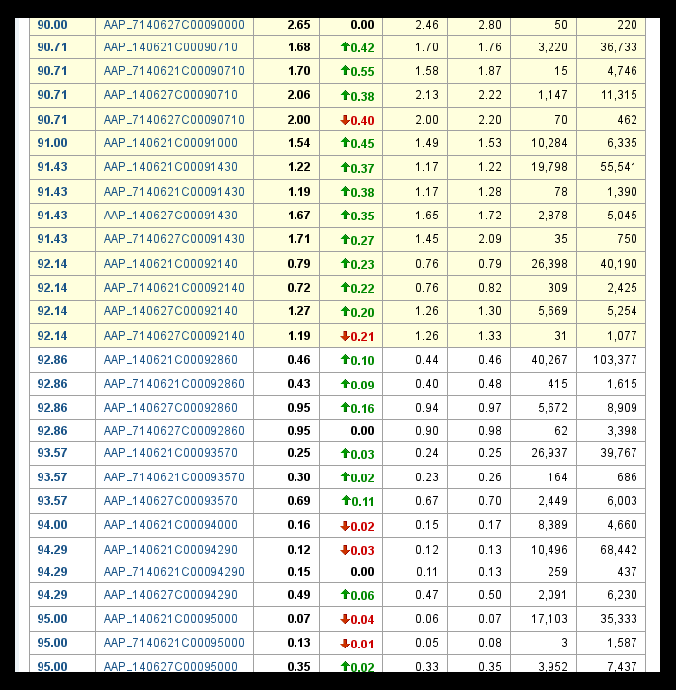Follow the AAPL7140627C00090710 symbol link
Screen dimensions: 676x690
click(174, 120)
